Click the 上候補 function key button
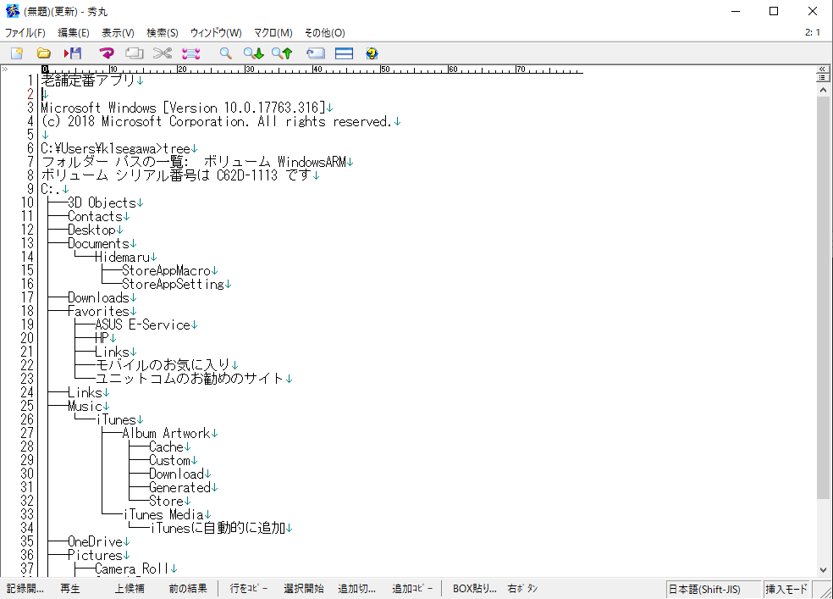Image resolution: width=833 pixels, height=599 pixels. click(130, 589)
